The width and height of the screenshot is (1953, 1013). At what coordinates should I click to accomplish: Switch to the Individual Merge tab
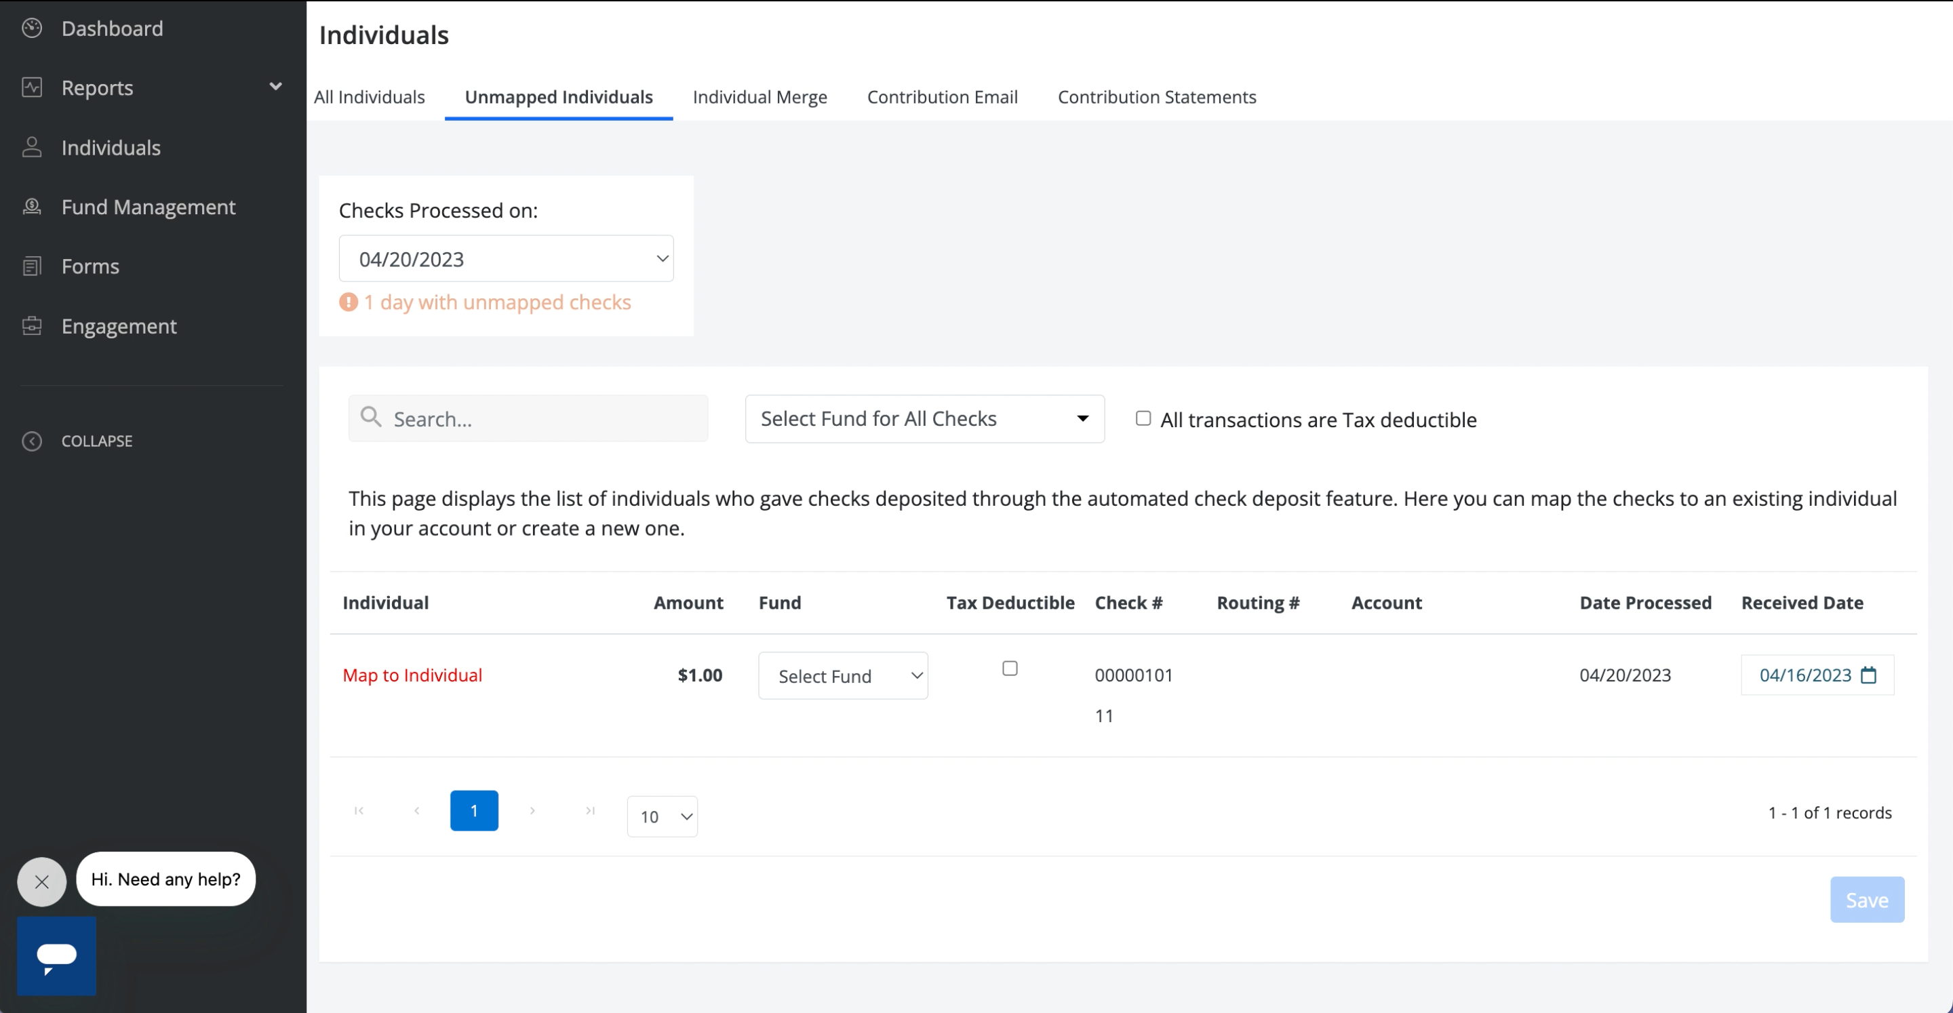[x=759, y=97]
